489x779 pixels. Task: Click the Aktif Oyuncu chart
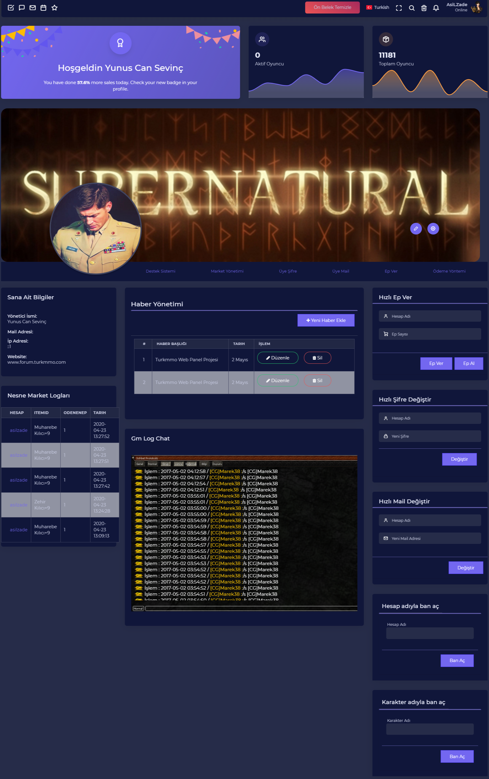306,83
